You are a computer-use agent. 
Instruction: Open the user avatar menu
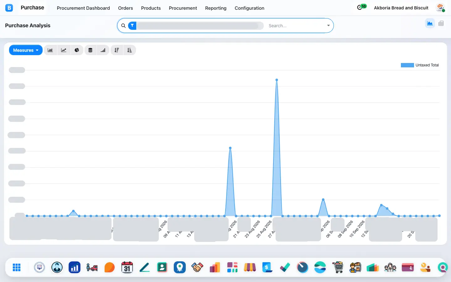[x=440, y=8]
